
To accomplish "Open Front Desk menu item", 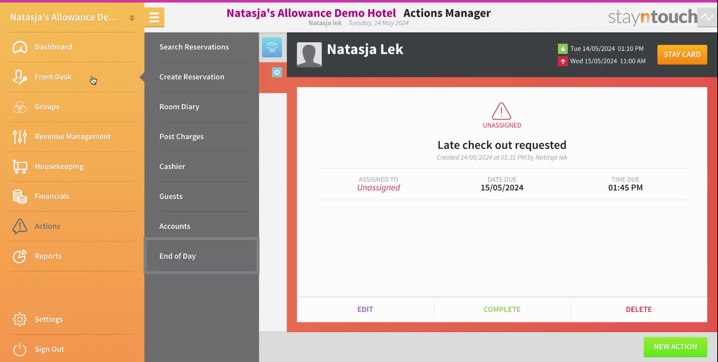I will click(x=72, y=77).
